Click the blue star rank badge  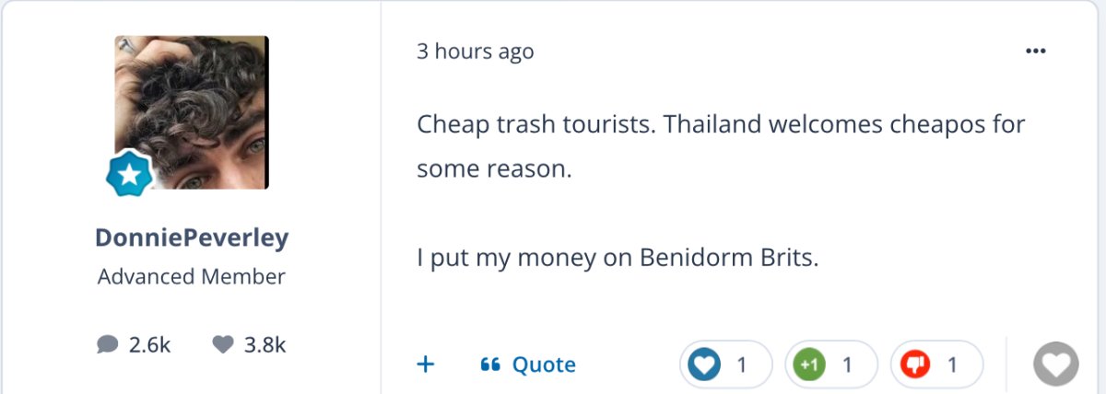[129, 173]
